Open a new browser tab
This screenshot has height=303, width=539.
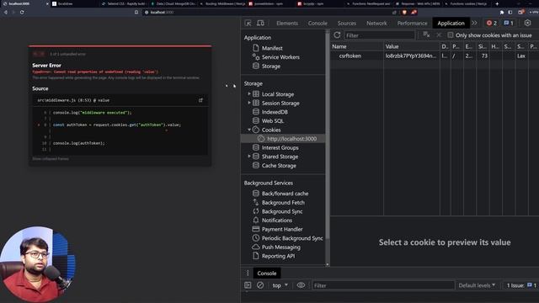(x=497, y=3)
